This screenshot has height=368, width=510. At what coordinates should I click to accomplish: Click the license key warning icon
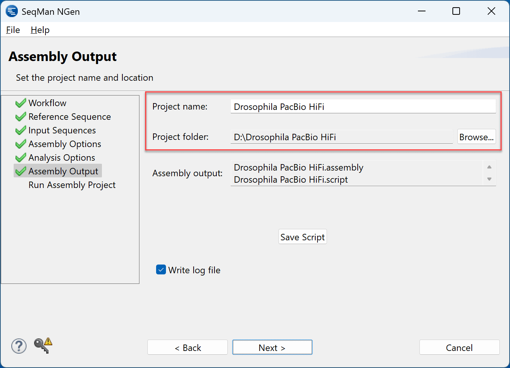coord(43,345)
